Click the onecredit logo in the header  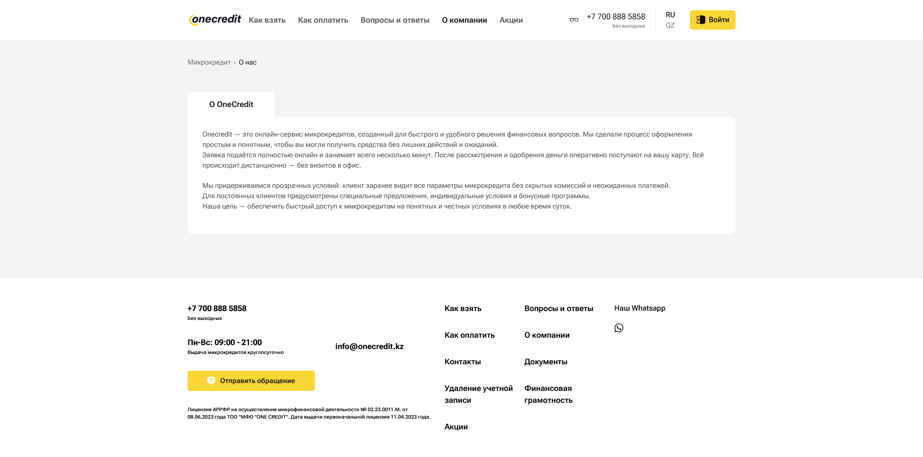[215, 20]
